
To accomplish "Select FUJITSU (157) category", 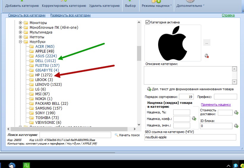I will (47, 65).
